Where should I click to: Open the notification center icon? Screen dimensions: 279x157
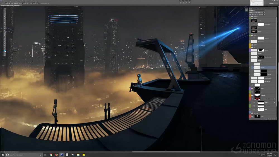[275, 155]
